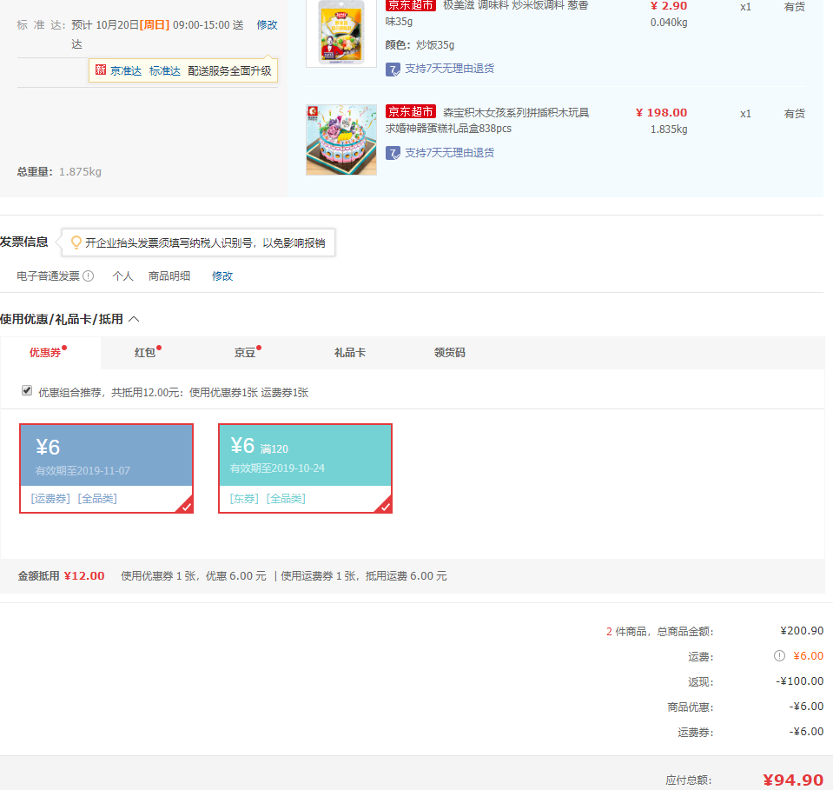Switch to the 京豆 tab
Screen dimensions: 833x790
pyautogui.click(x=245, y=353)
